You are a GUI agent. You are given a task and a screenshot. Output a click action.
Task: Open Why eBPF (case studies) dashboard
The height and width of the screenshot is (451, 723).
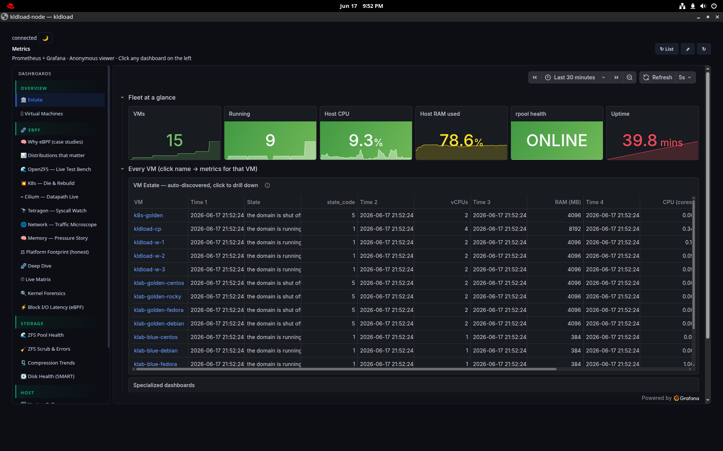(x=60, y=142)
